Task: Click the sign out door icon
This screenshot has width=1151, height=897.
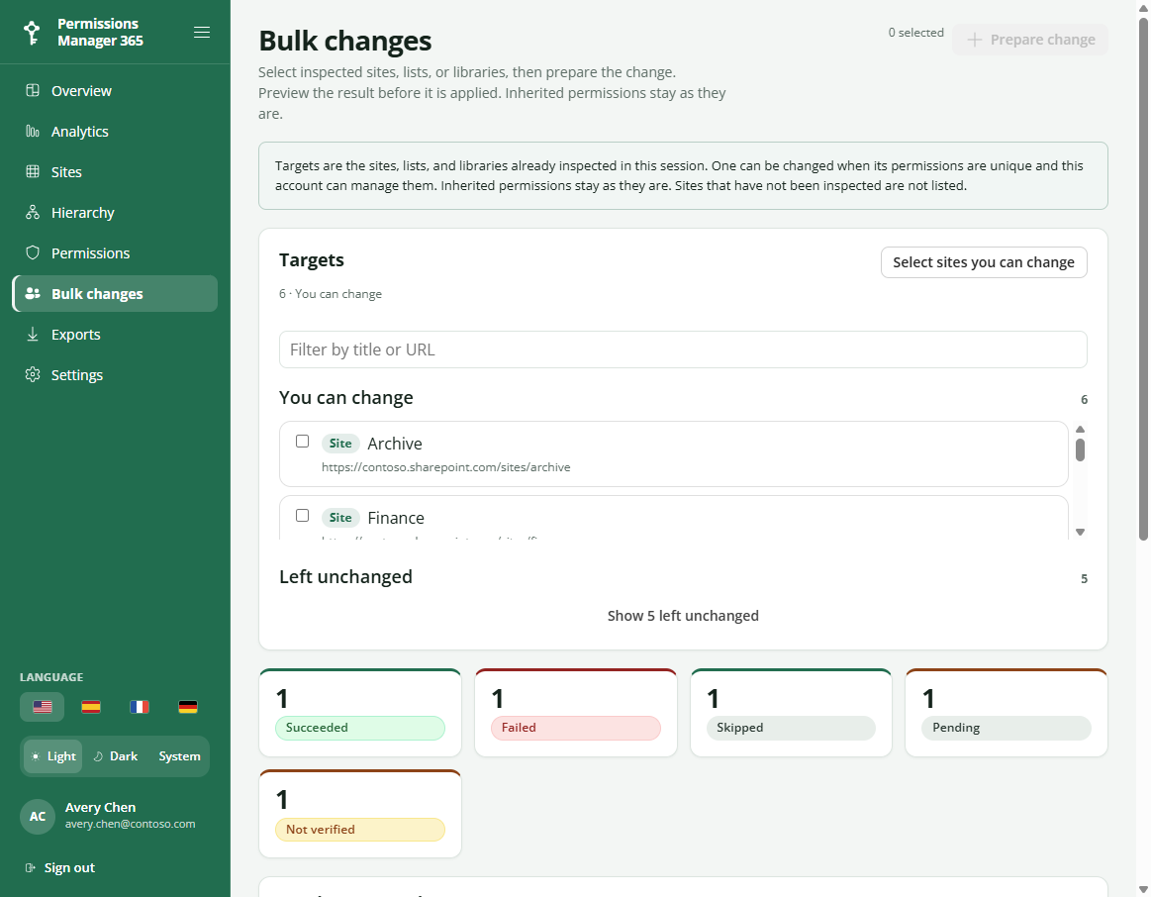Action: click(x=30, y=867)
